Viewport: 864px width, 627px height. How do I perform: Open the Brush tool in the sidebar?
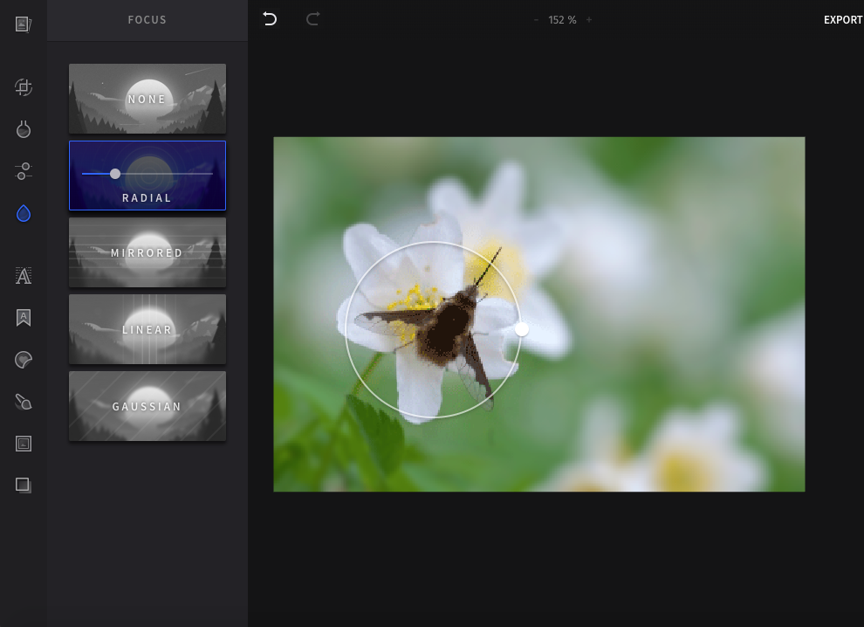point(23,401)
